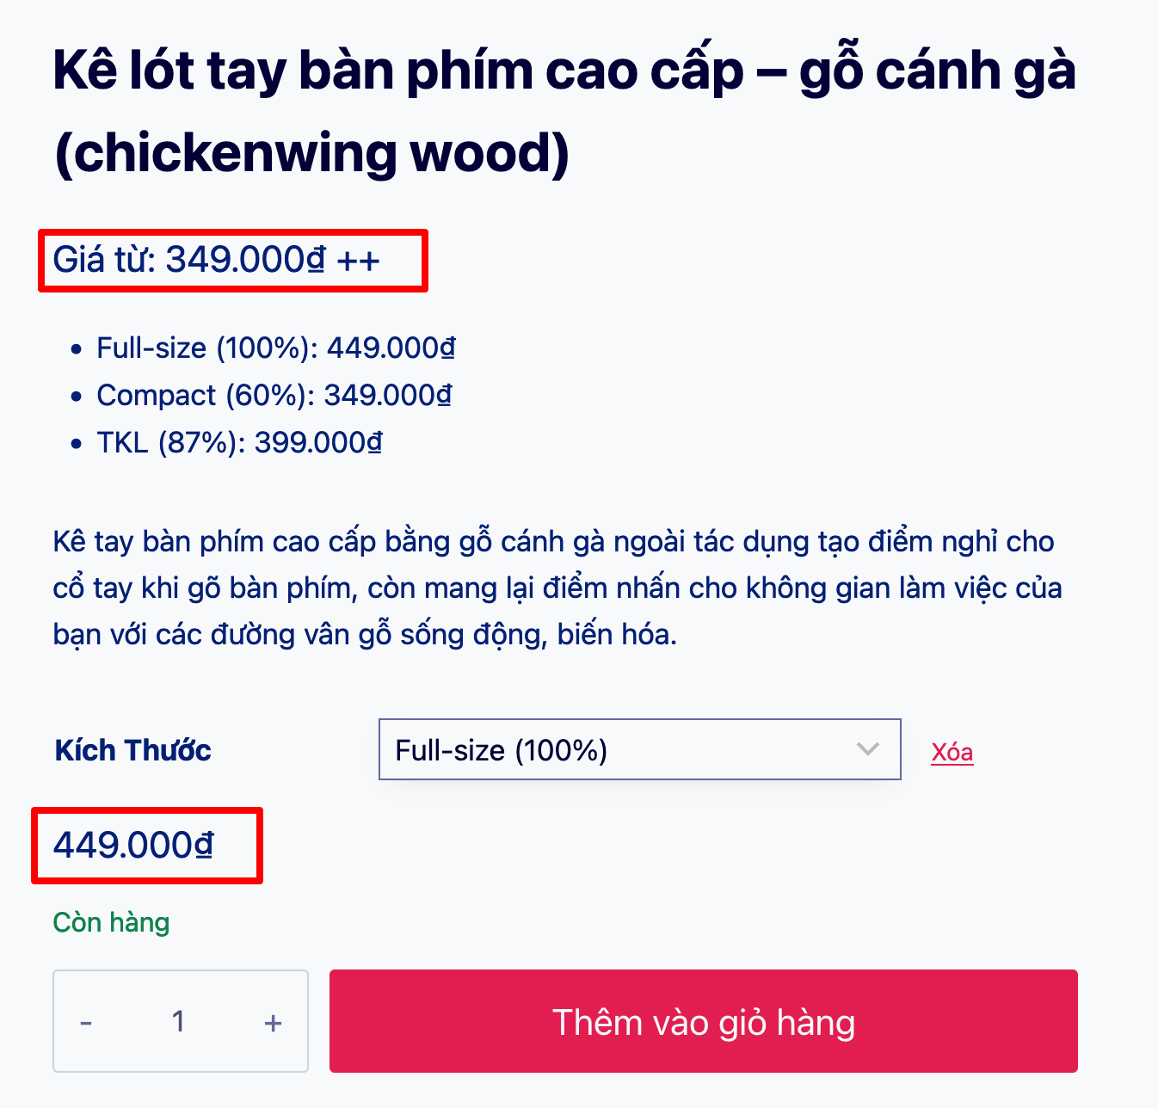Click the Giá từ: 349.000đ ++ starting price

[x=217, y=260]
